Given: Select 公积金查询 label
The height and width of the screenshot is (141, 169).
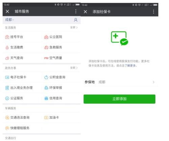Looking at the screenshot, I should [x=57, y=77].
